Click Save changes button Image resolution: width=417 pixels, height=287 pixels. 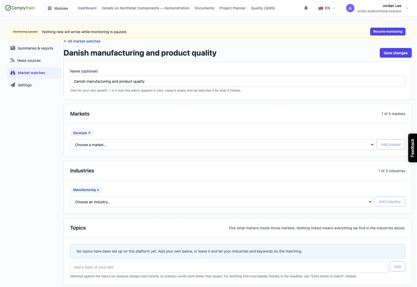click(395, 53)
